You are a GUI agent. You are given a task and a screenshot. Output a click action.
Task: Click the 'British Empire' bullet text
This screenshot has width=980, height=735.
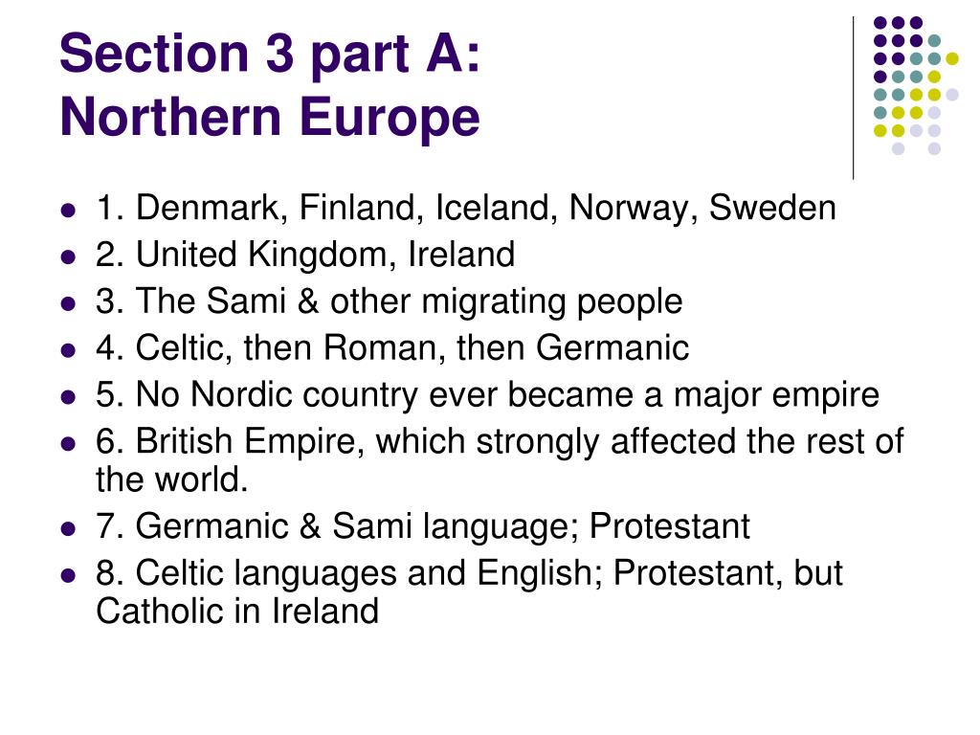500,442
